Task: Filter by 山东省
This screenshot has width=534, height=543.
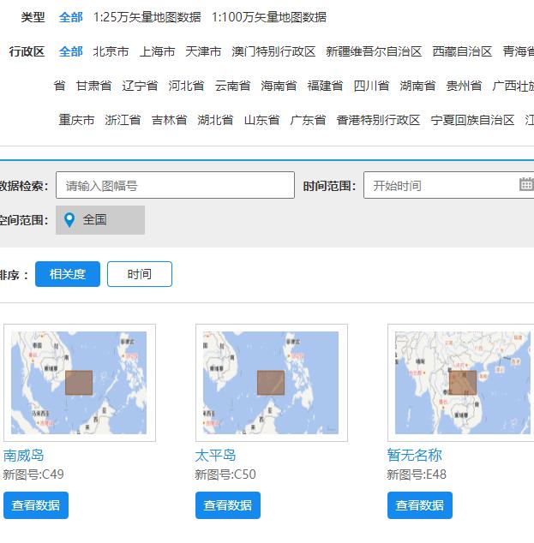Action: [261, 120]
